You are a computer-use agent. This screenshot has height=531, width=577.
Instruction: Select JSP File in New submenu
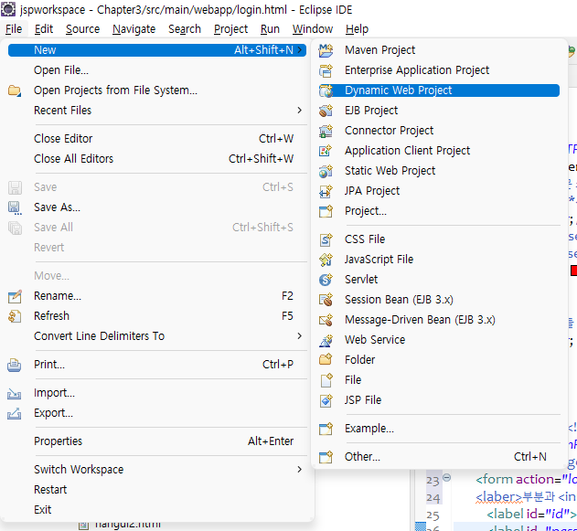coord(439,400)
